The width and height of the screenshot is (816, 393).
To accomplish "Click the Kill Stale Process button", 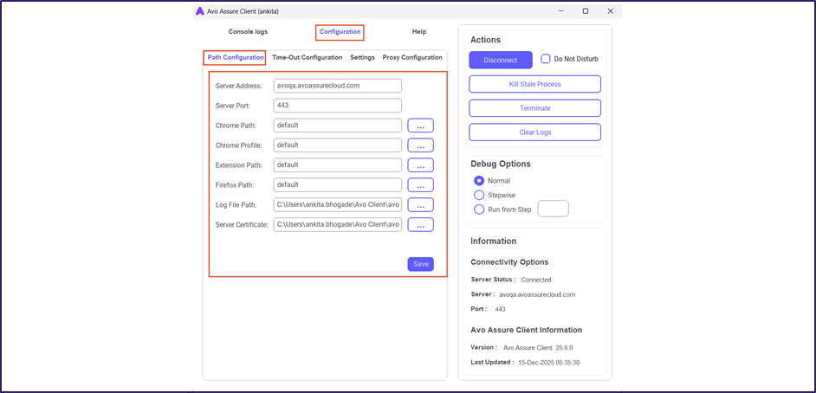I will pos(534,84).
